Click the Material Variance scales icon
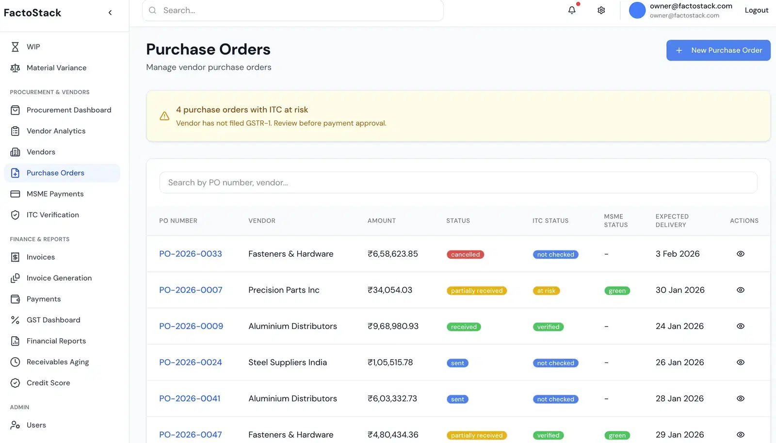The image size is (776, 443). click(x=15, y=68)
